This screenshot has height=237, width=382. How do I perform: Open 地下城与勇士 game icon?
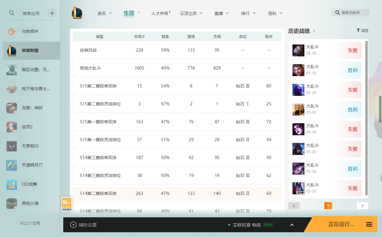tap(11, 89)
